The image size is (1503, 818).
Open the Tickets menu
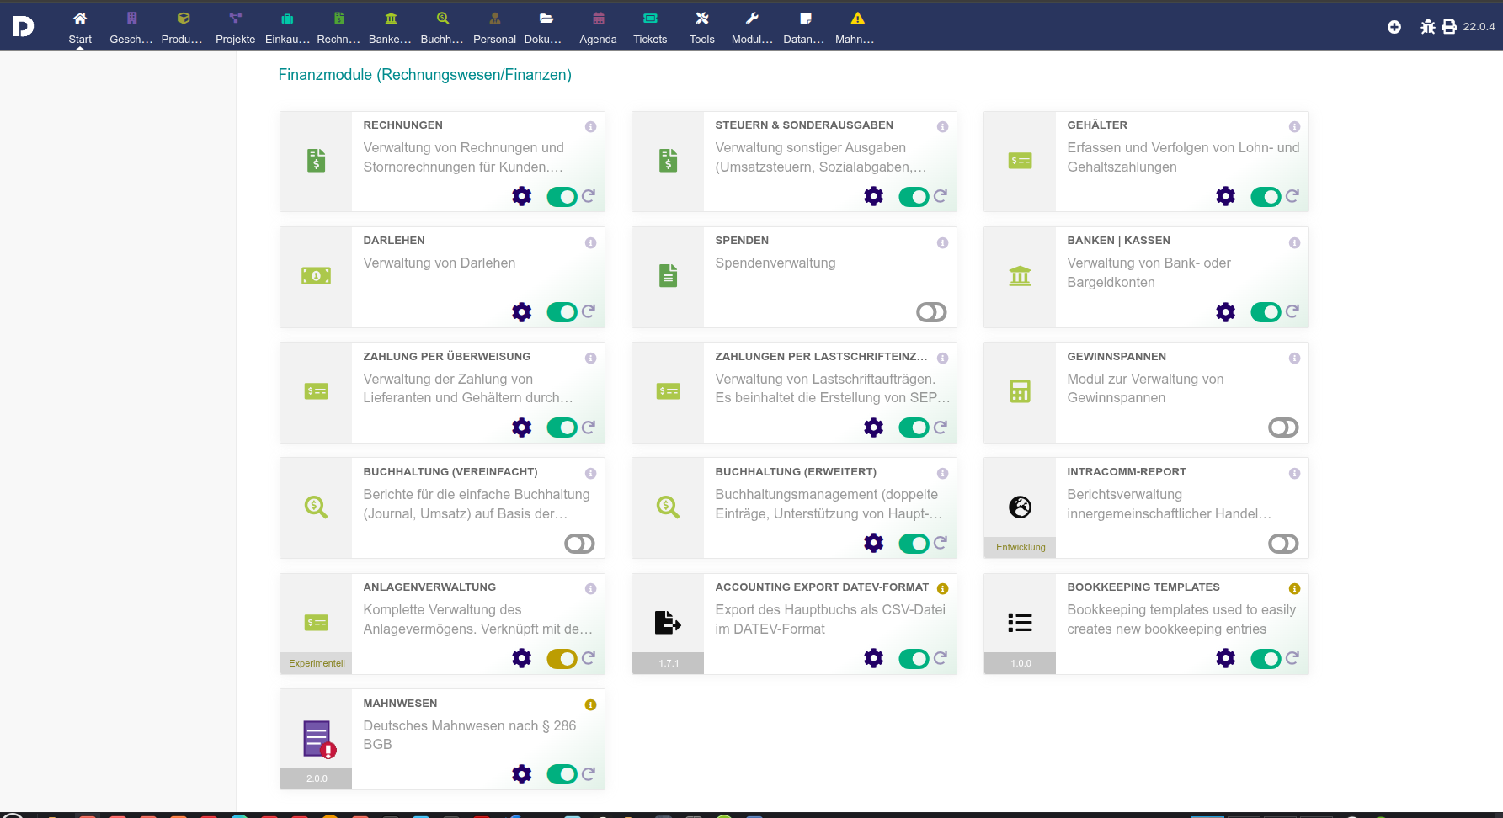[x=650, y=27]
